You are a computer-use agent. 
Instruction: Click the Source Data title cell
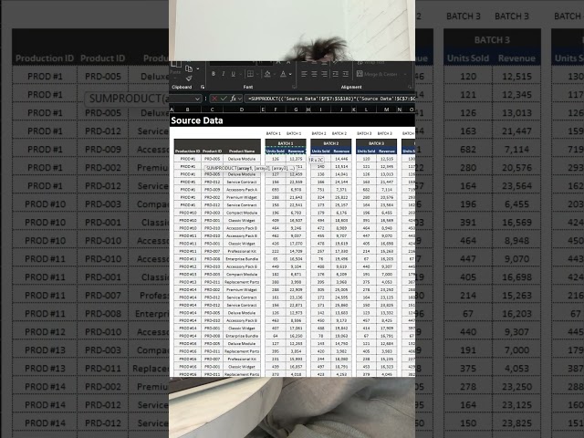pos(197,120)
